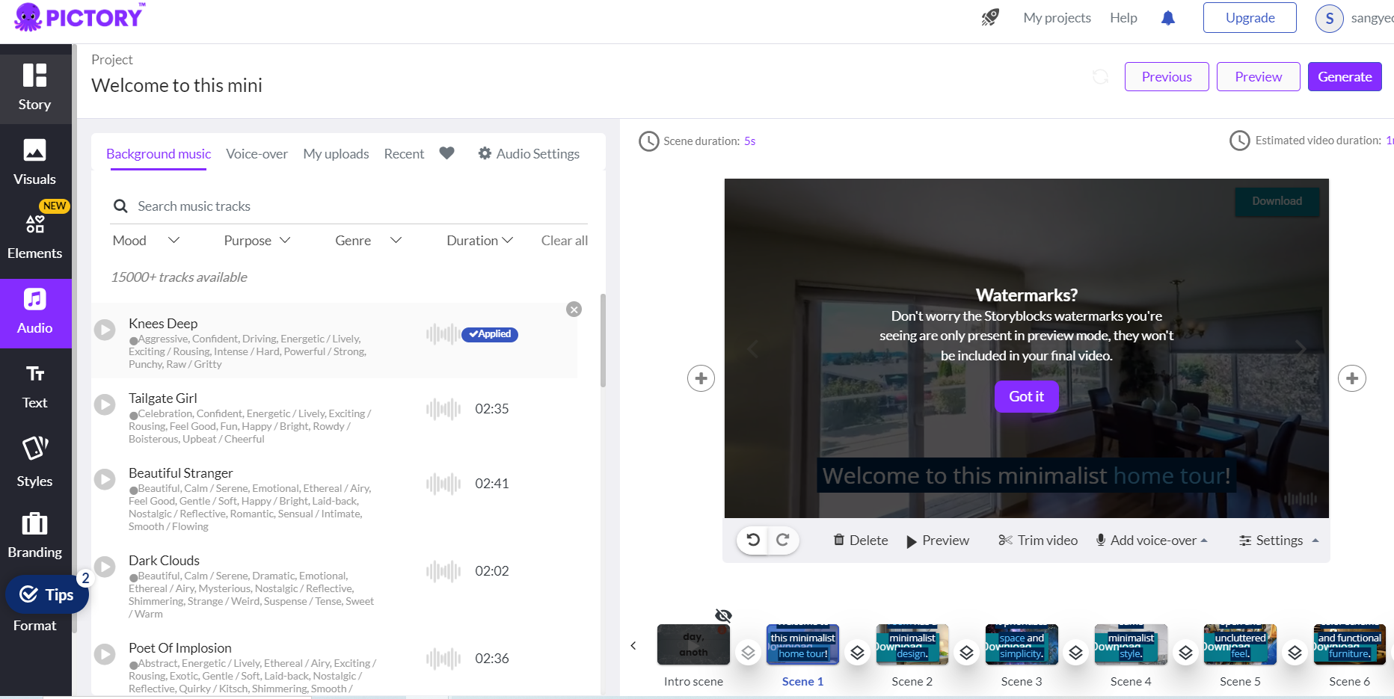This screenshot has height=699, width=1394.
Task: Click the rocket icon in header
Action: 990,17
